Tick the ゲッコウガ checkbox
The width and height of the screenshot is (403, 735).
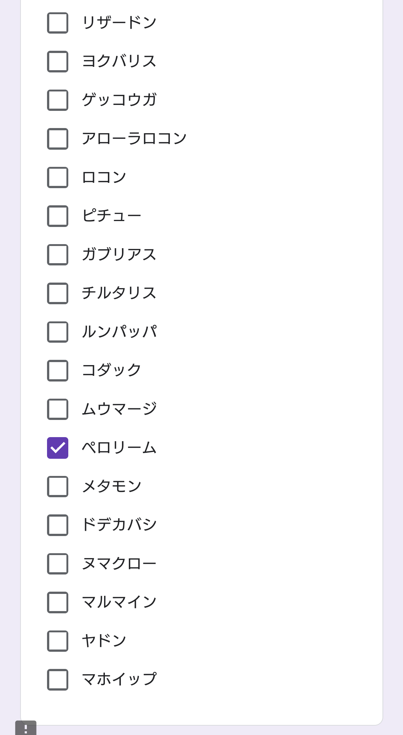[x=57, y=100]
